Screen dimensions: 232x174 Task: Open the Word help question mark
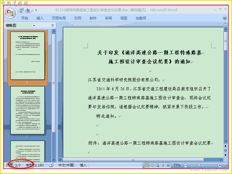224,18
